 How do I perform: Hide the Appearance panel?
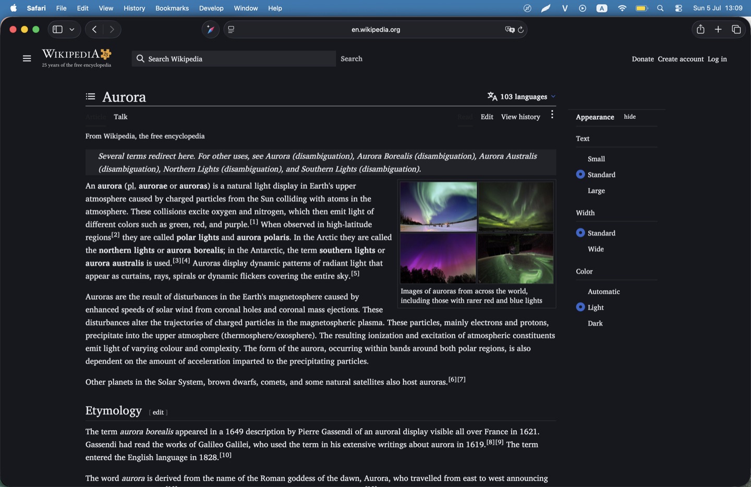tap(629, 117)
